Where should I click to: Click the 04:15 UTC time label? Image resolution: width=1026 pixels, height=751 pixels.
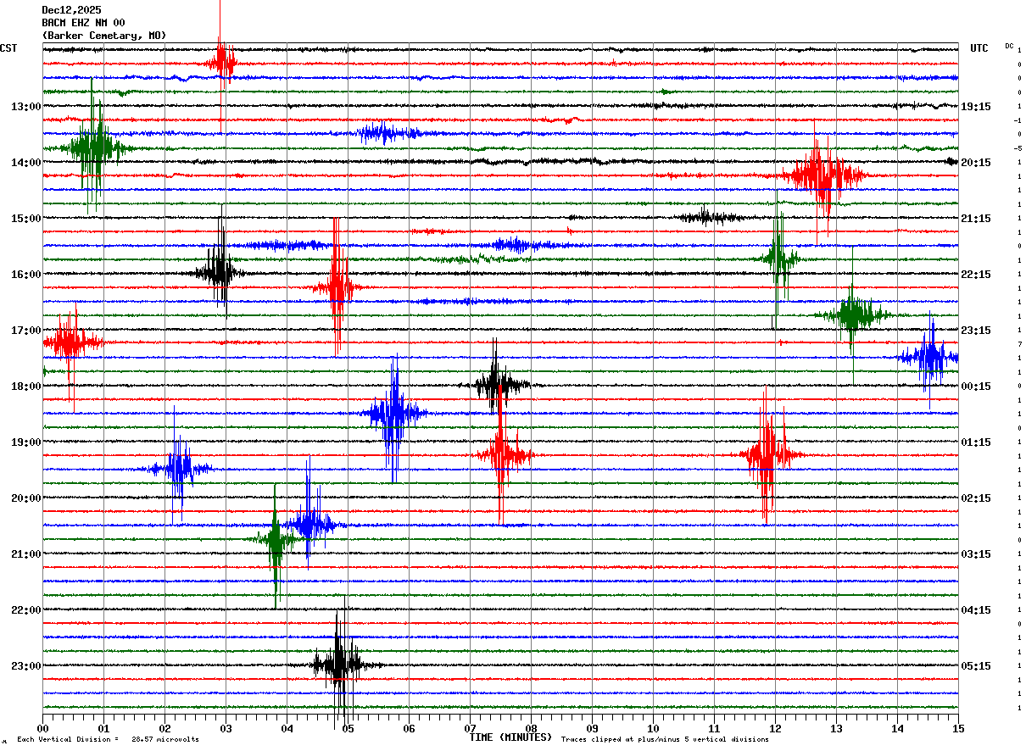tap(976, 610)
